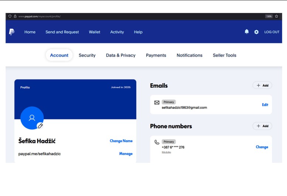
Task: Open the Home menu item
Action: pyautogui.click(x=30, y=32)
